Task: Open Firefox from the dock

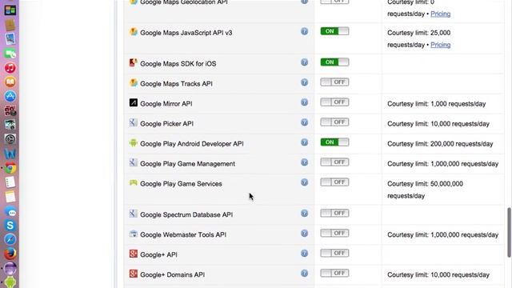Action: point(10,254)
